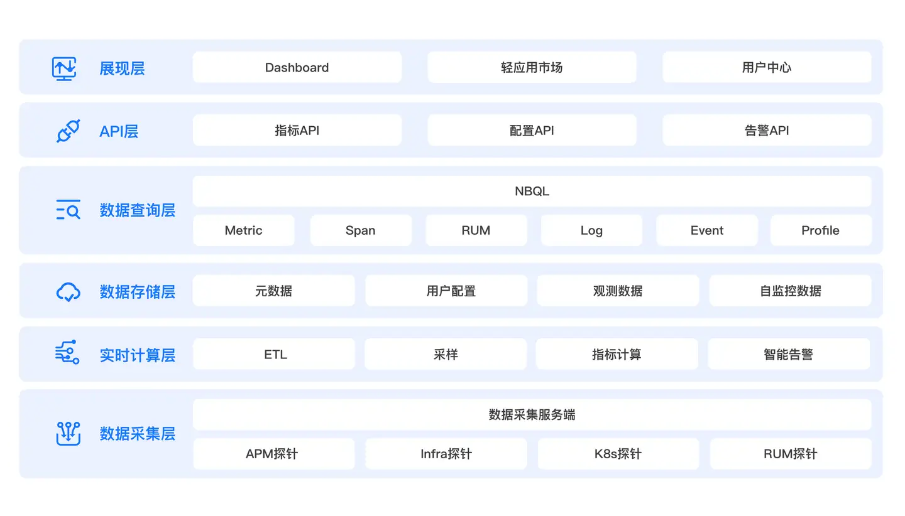
Task: Select the 用户中心 box
Action: [766, 67]
